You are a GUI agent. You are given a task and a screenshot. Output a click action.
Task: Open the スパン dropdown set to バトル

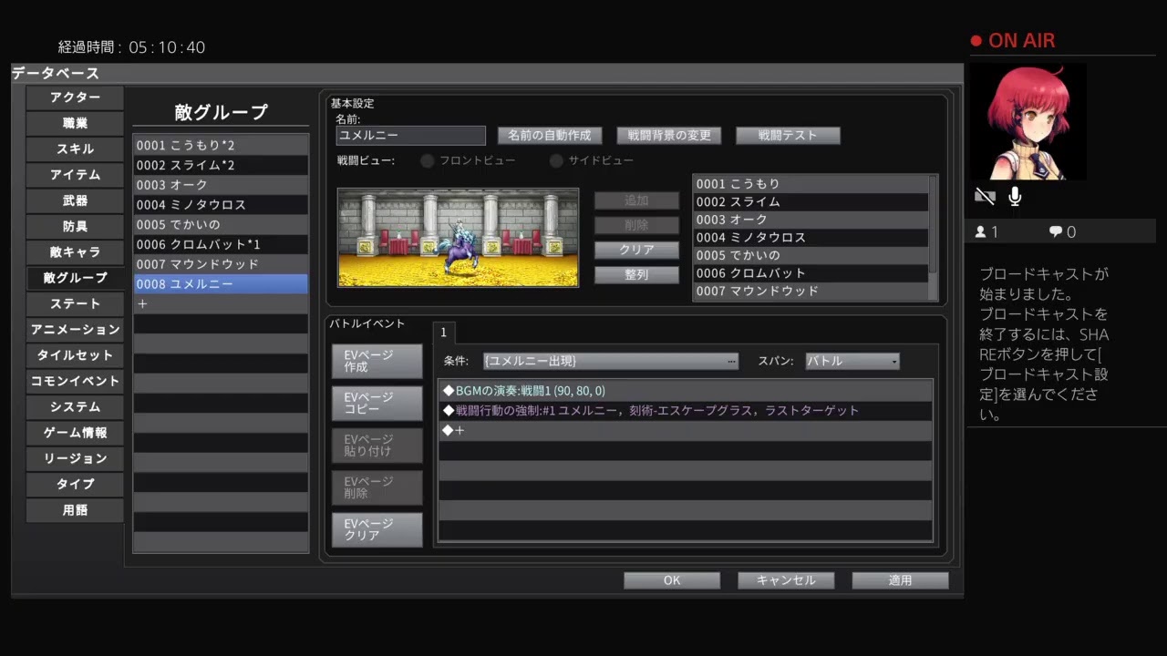850,361
